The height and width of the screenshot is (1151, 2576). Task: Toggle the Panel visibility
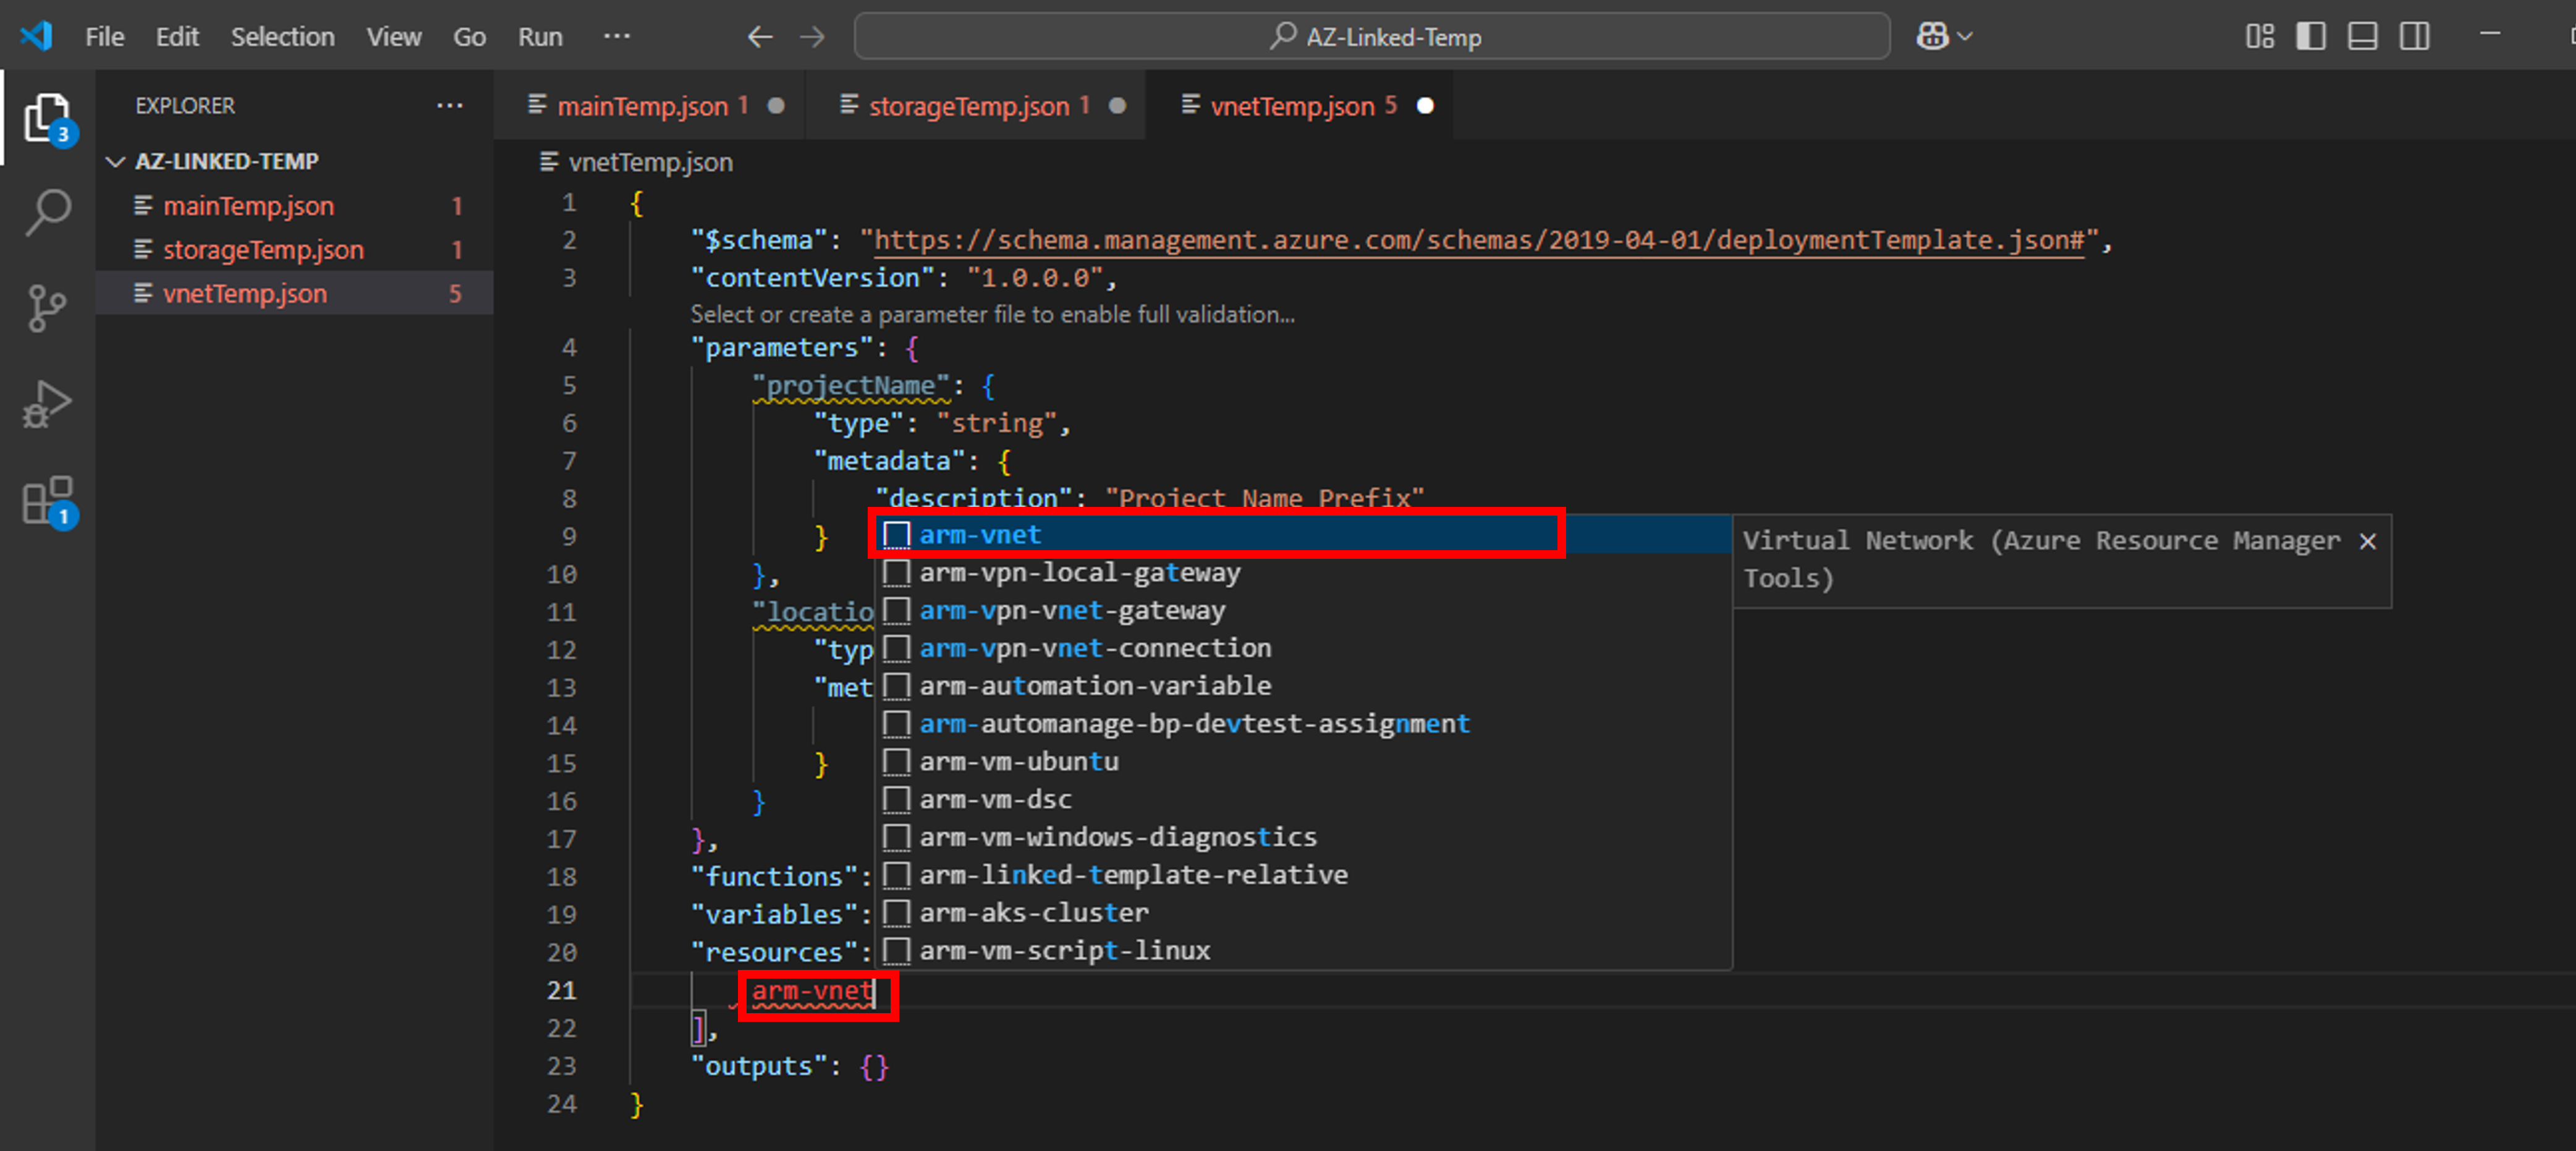tap(2363, 36)
